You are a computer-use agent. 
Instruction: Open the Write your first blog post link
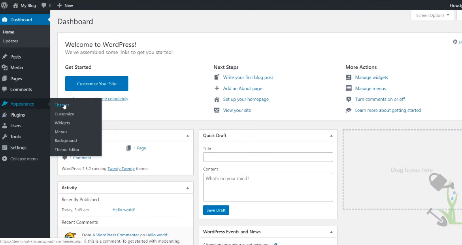pyautogui.click(x=248, y=77)
